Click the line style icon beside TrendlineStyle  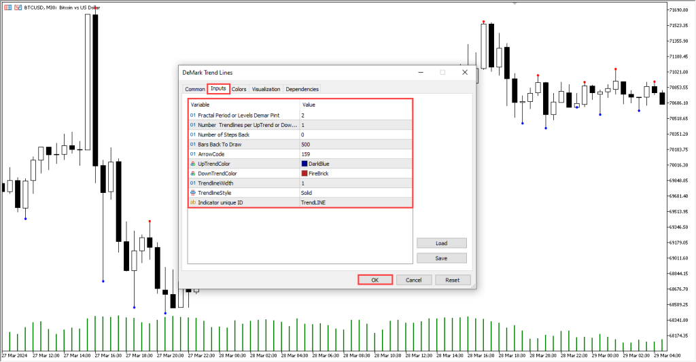pyautogui.click(x=193, y=193)
